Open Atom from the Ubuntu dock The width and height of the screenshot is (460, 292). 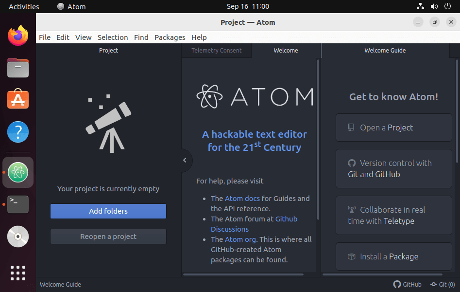17,172
